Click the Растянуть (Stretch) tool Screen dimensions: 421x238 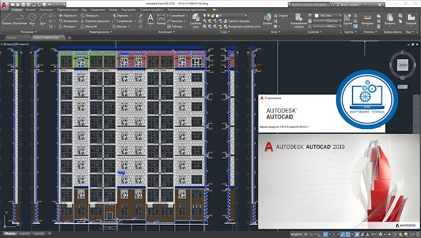(67, 26)
